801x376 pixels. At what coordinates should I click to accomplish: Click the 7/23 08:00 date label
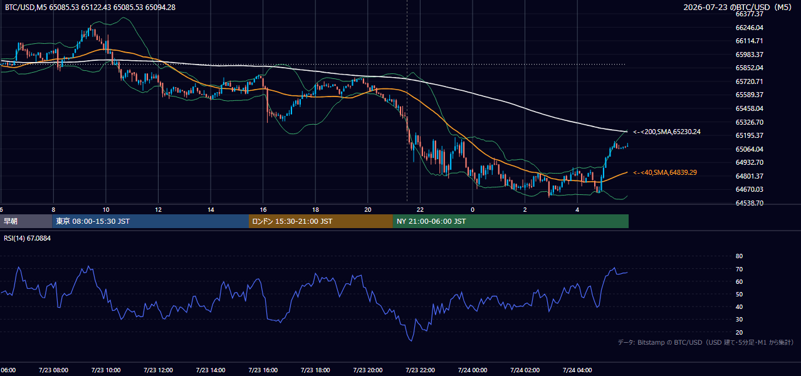tap(53, 370)
